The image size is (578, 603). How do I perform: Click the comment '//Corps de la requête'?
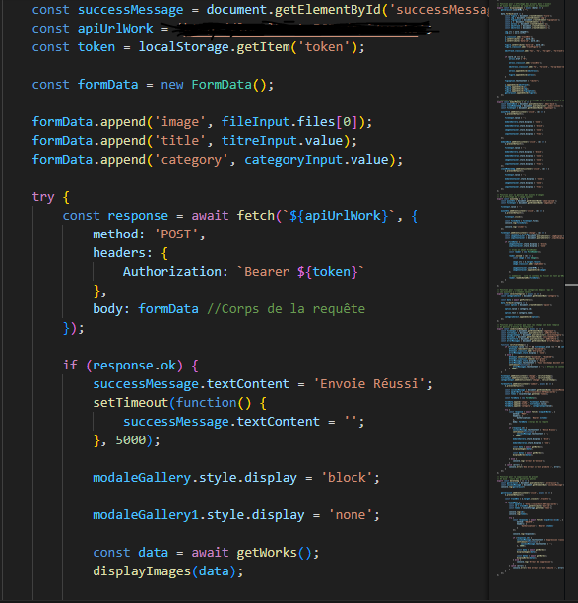pos(286,309)
